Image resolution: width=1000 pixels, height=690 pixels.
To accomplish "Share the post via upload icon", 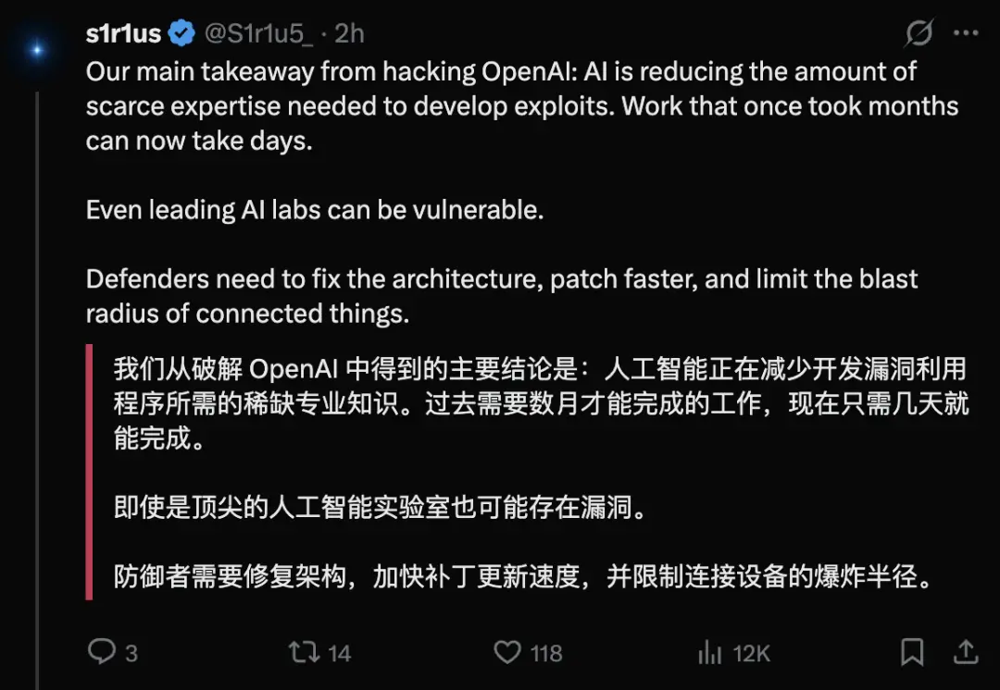I will pos(966,652).
